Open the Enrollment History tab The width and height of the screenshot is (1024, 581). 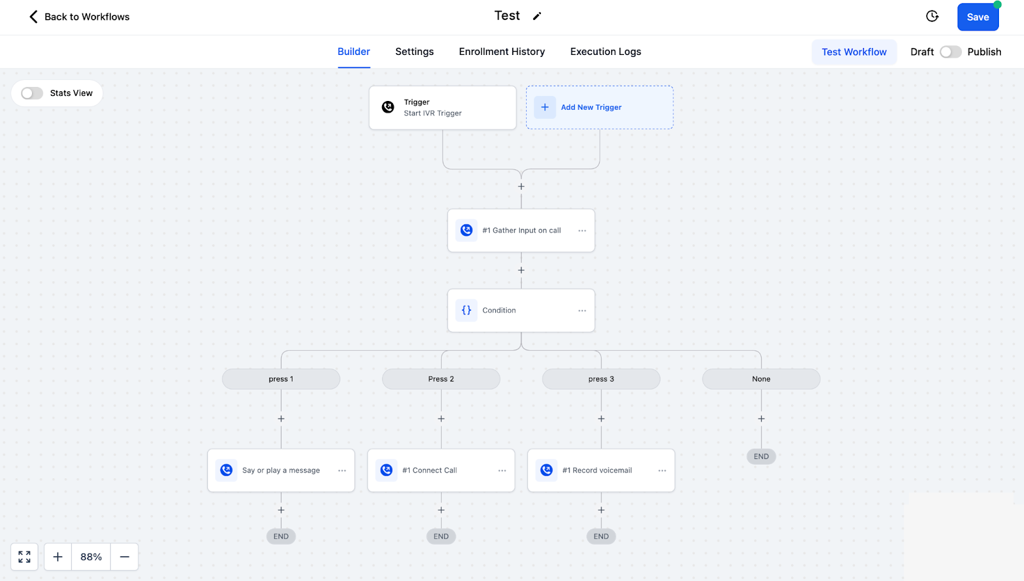[502, 52]
